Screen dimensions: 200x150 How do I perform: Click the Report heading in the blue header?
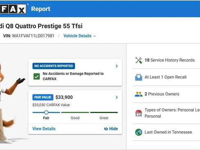click(x=41, y=9)
